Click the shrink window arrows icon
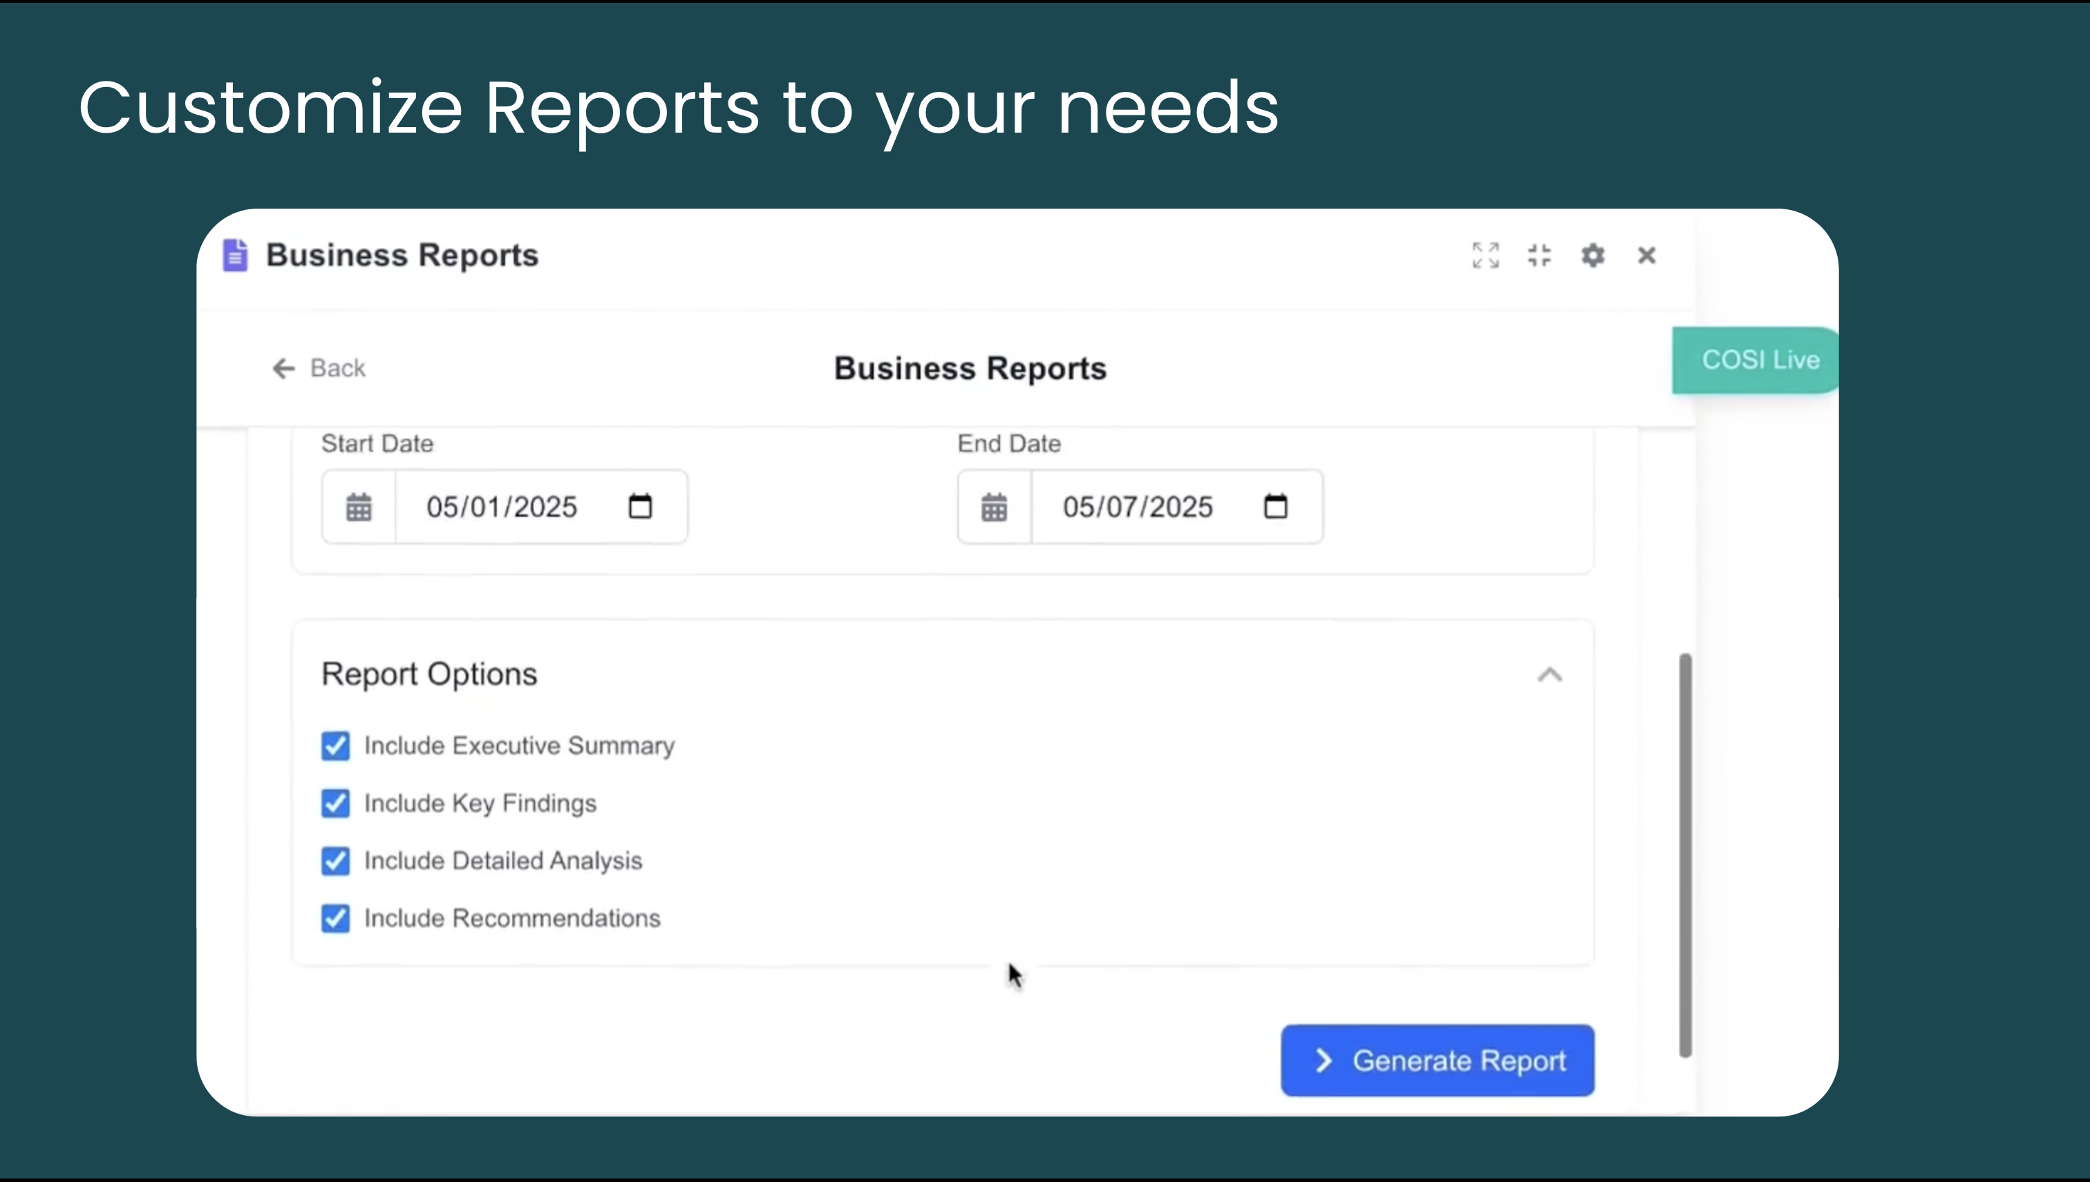The height and width of the screenshot is (1182, 2090). pos(1538,255)
